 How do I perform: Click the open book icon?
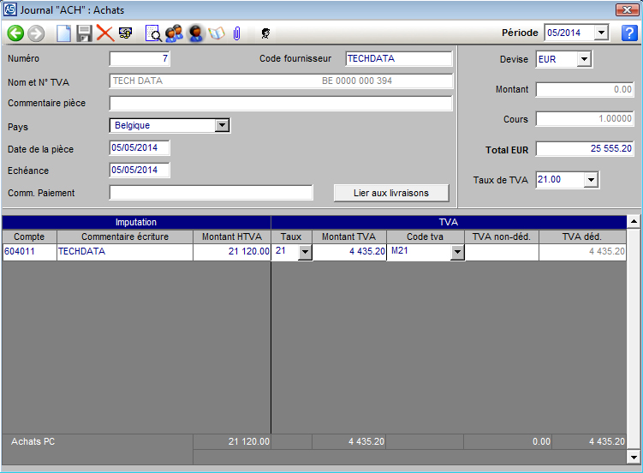coord(216,33)
